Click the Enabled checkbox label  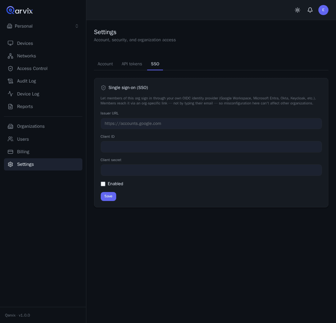tap(115, 184)
